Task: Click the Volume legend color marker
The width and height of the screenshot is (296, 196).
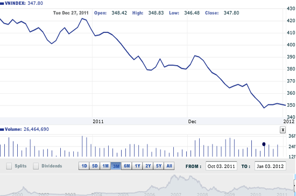Action: (2, 130)
